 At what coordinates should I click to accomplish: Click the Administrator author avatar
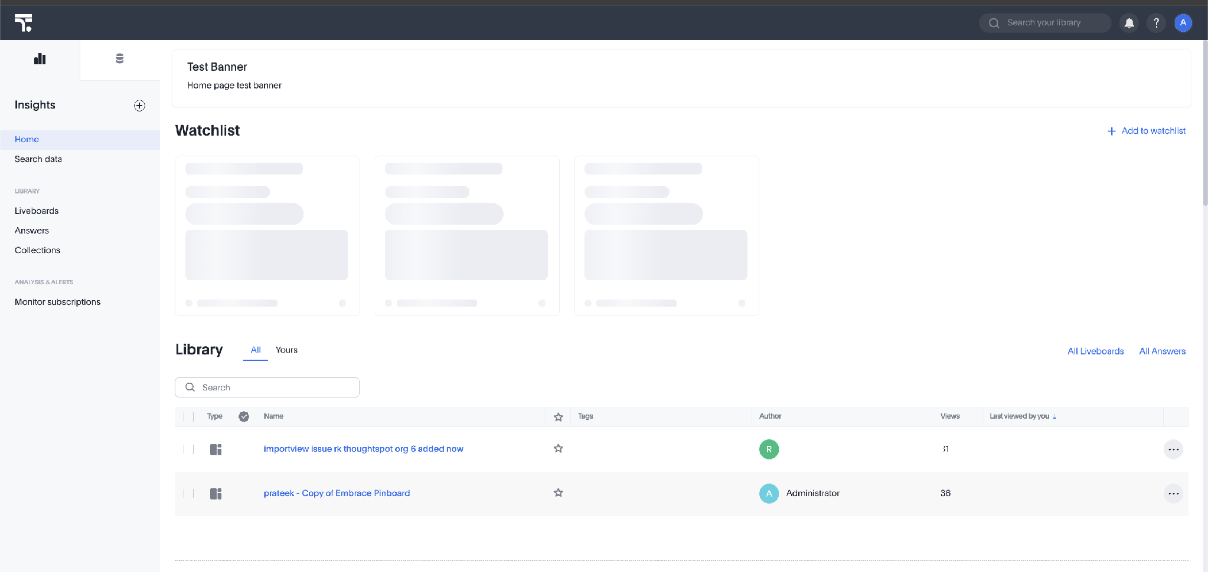tap(769, 494)
